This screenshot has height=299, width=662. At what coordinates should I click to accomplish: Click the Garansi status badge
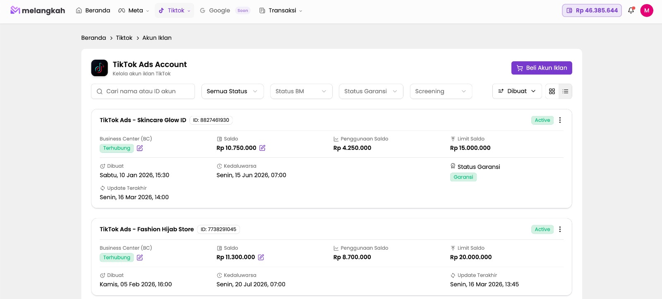(463, 177)
